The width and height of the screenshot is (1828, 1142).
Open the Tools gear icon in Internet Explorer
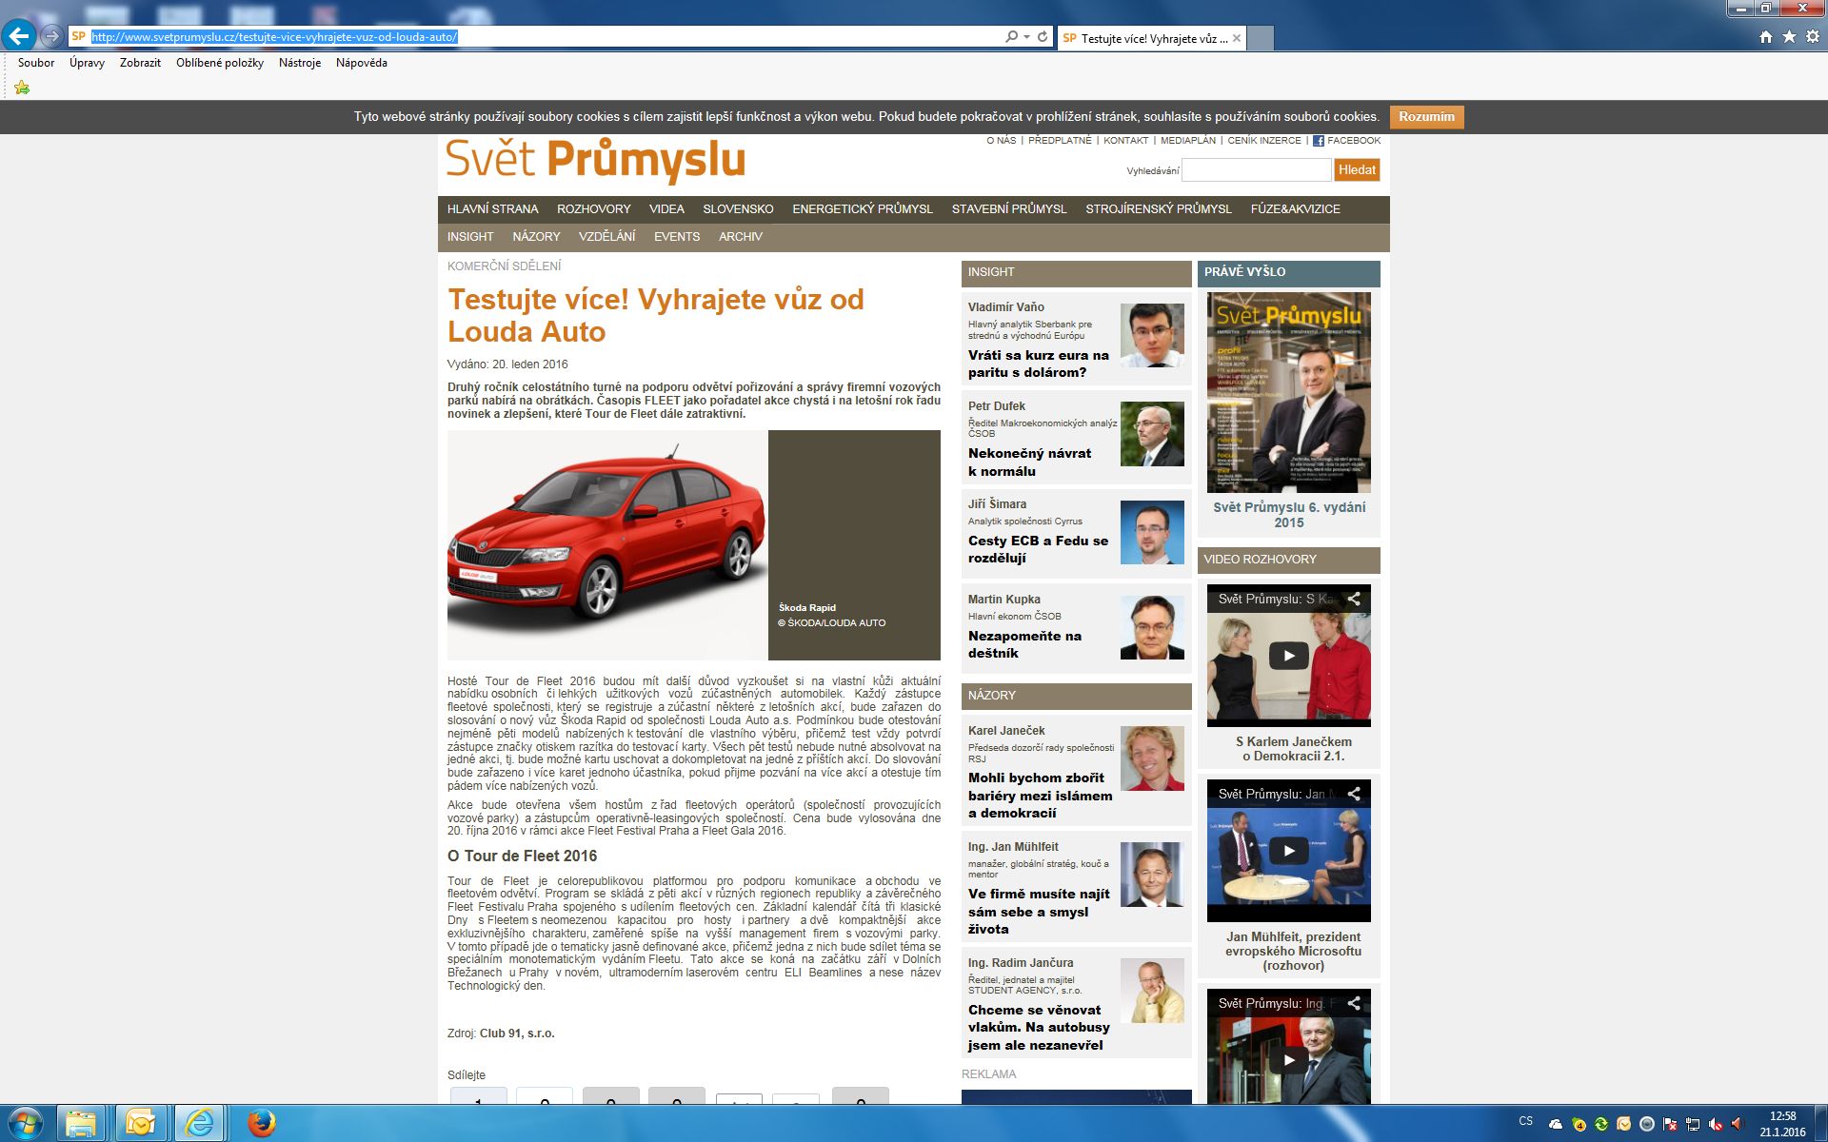click(x=1812, y=37)
